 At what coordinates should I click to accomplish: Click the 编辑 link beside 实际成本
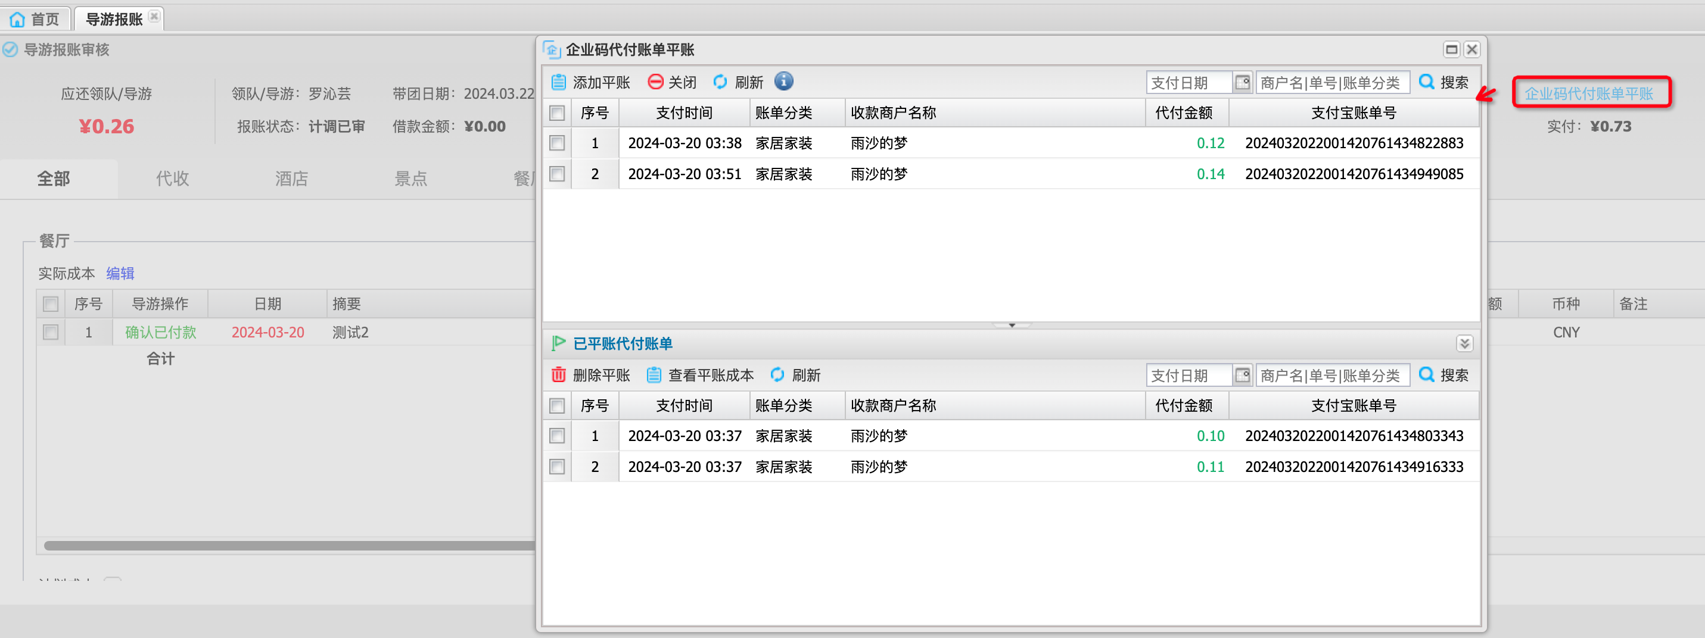pyautogui.click(x=120, y=274)
